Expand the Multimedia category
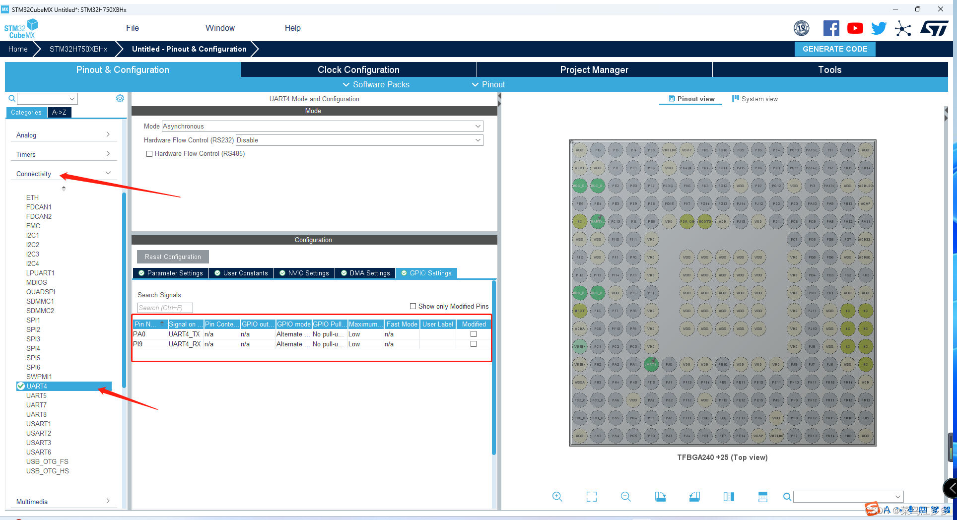Viewport: 957px width, 520px height. click(63, 502)
